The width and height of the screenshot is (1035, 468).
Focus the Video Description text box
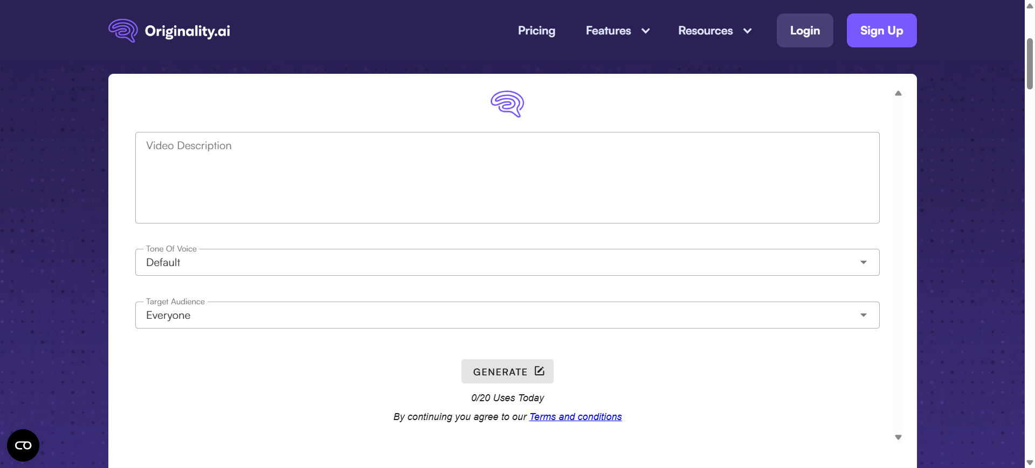click(x=507, y=178)
